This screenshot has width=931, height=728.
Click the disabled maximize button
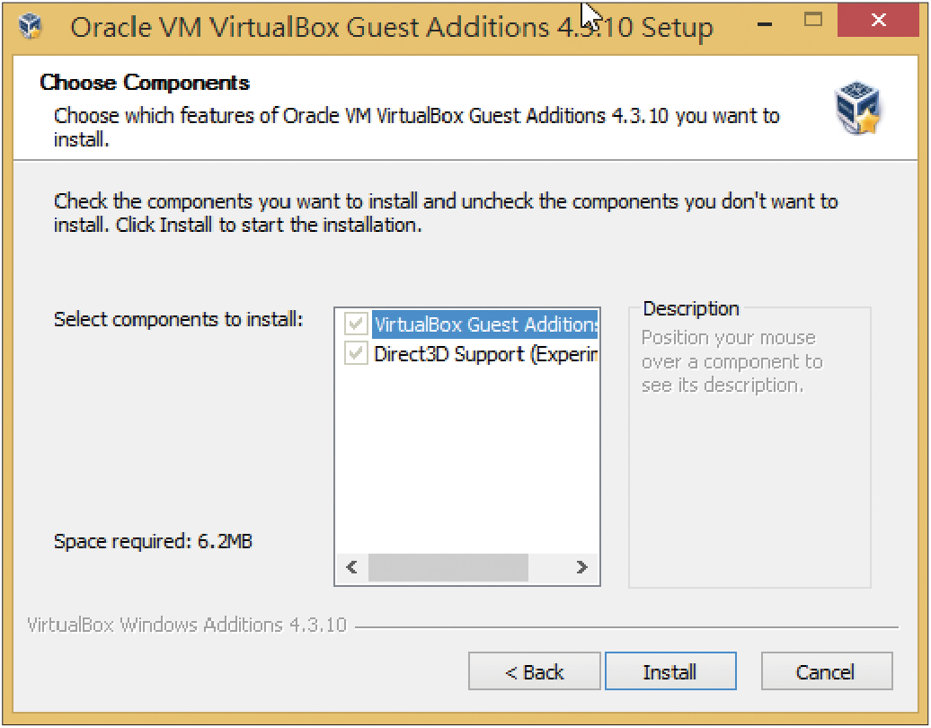coord(813,20)
